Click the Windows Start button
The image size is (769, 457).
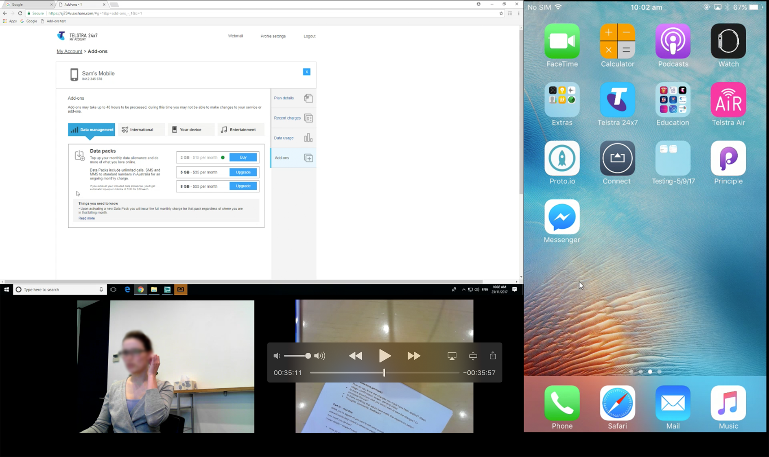point(7,289)
